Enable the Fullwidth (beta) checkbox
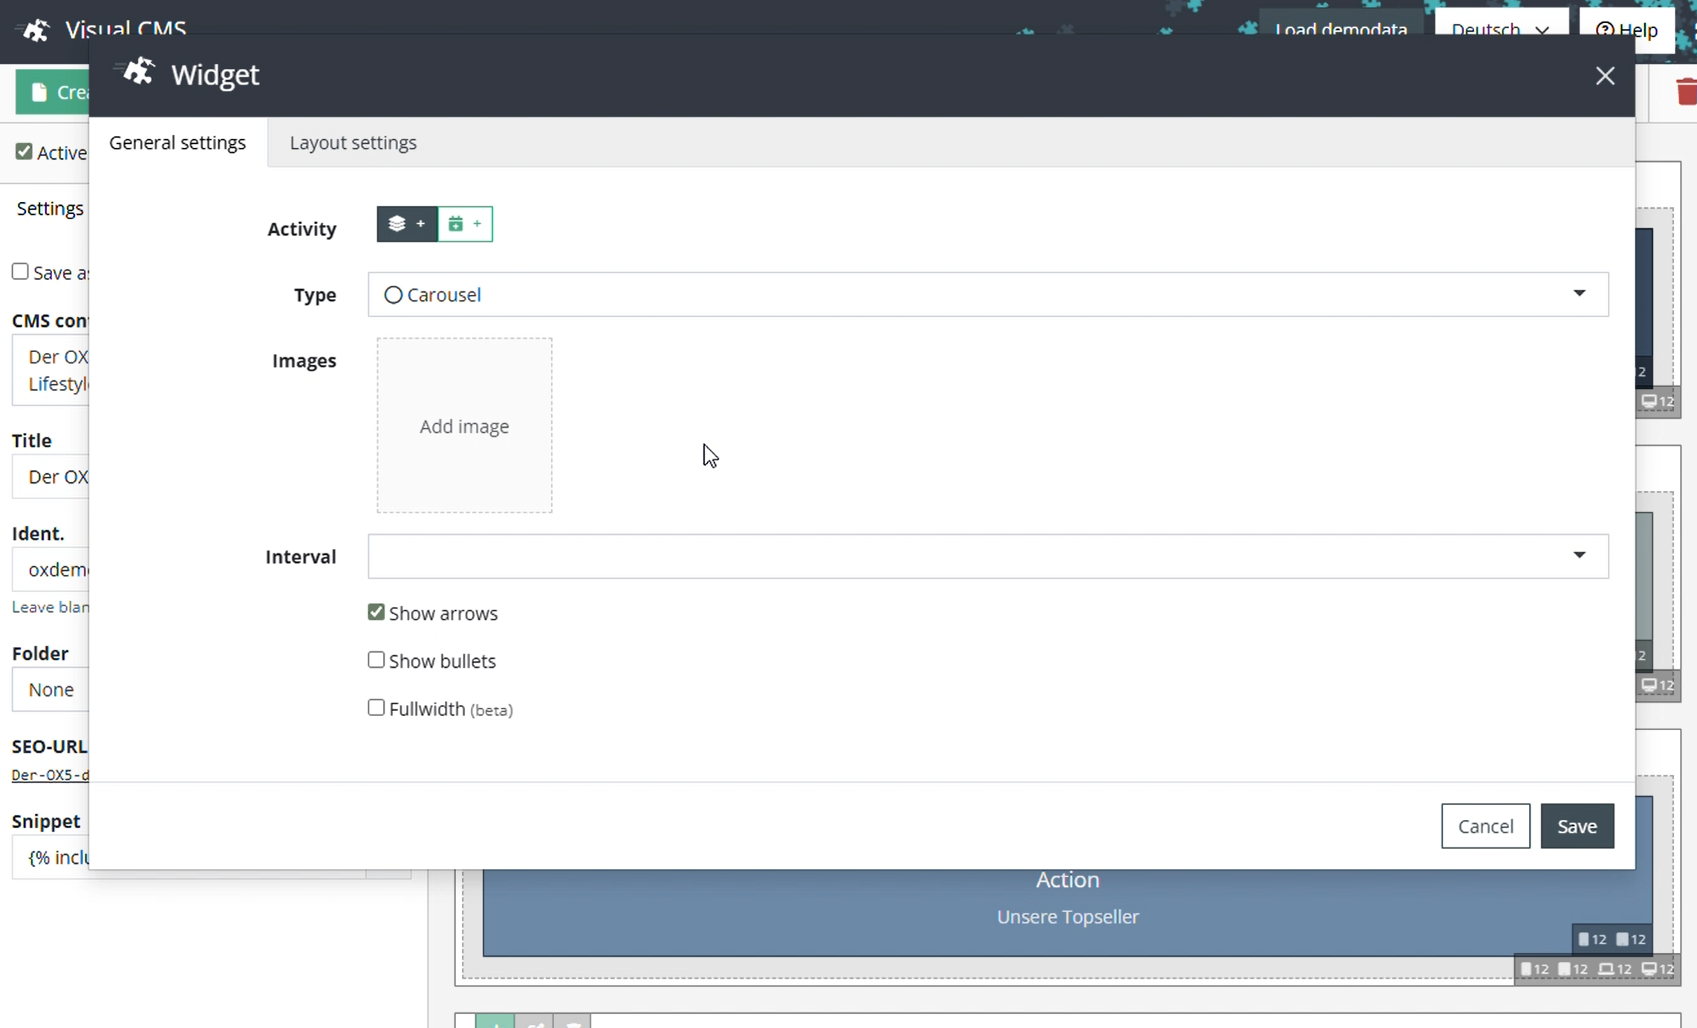 tap(376, 707)
